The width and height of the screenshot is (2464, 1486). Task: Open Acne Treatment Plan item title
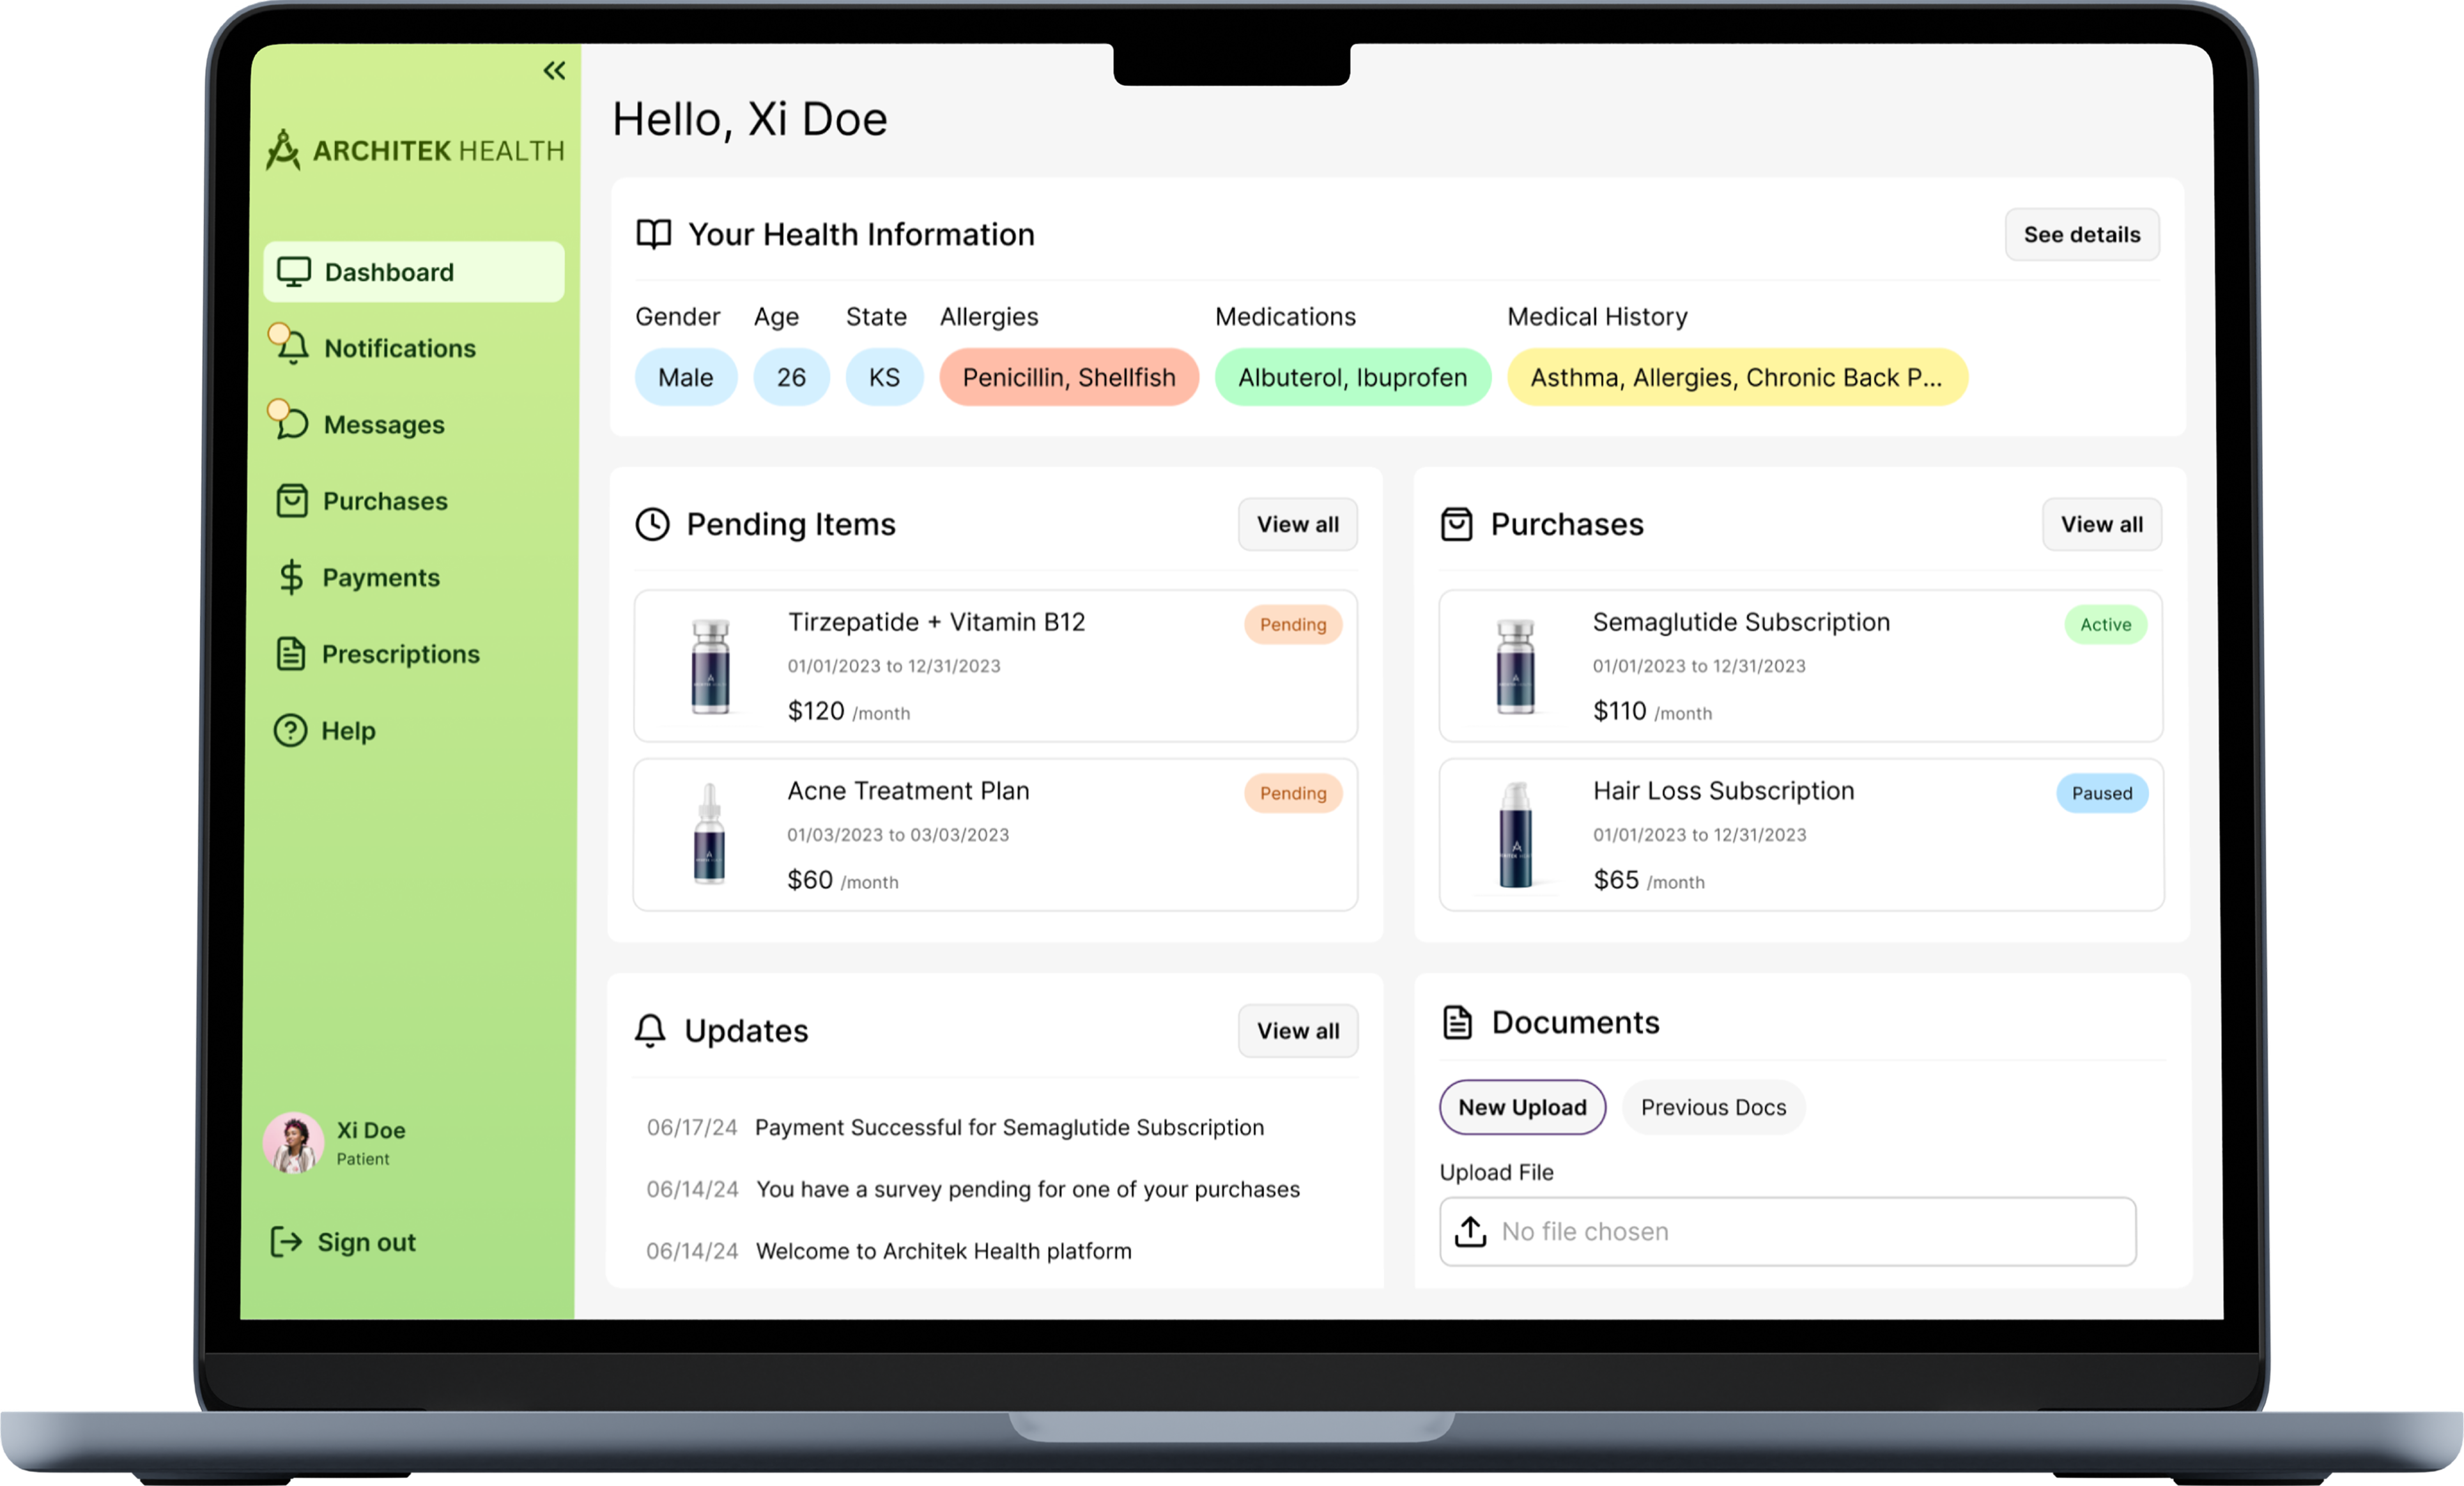point(908,791)
